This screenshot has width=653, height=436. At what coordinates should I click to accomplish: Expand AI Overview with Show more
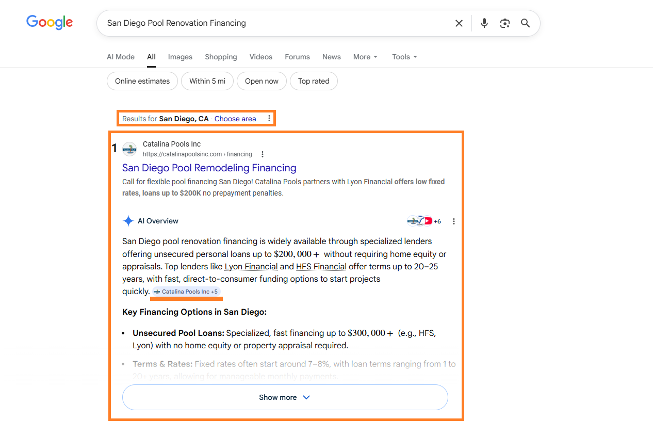click(x=285, y=397)
